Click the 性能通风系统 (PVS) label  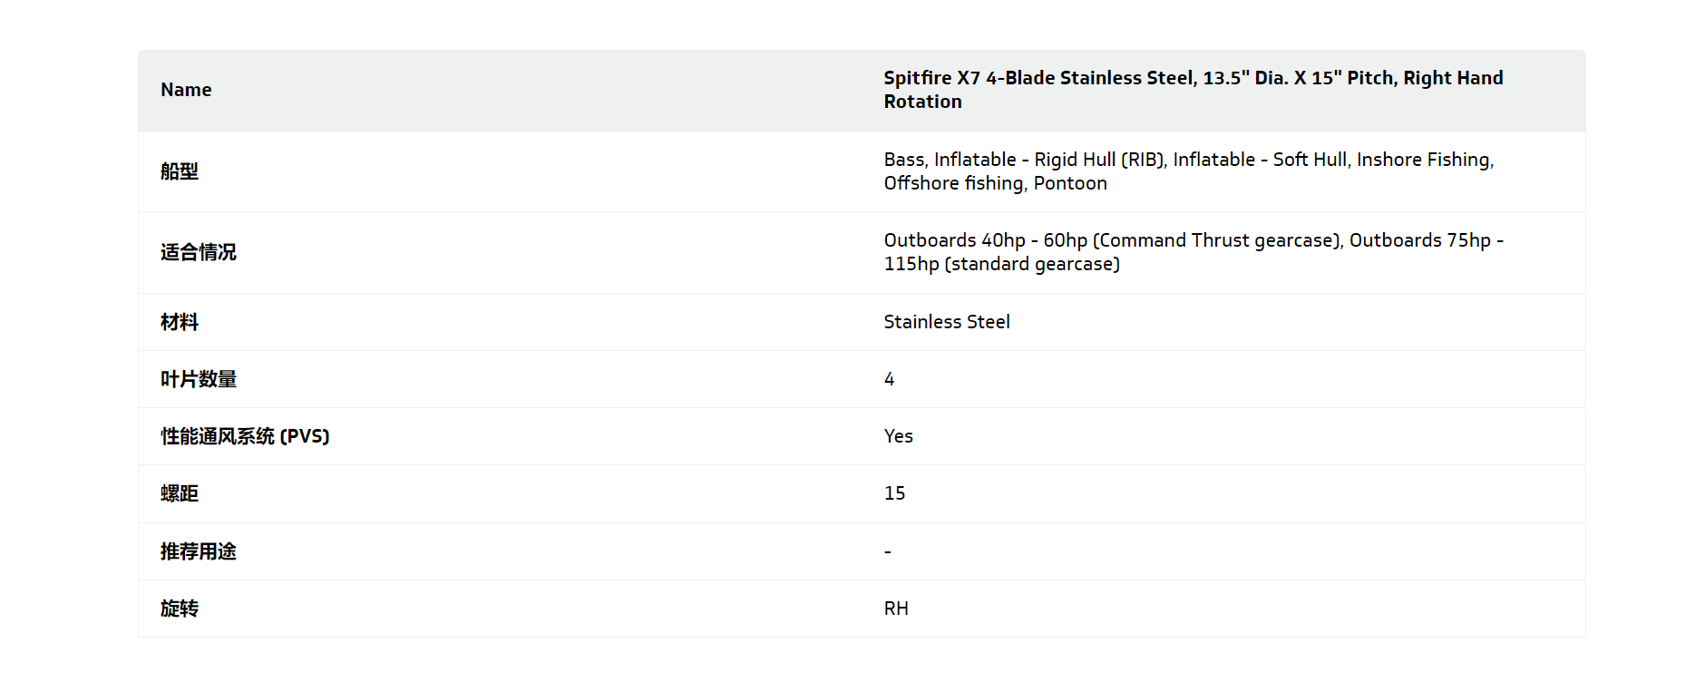[245, 436]
